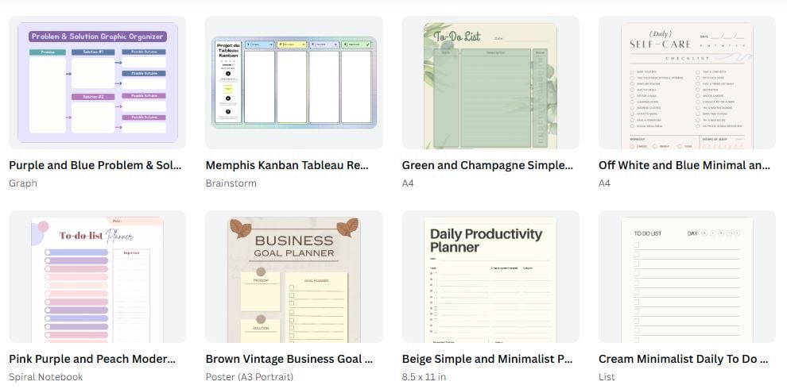Click the 'Beige Simple and Minimalist P...' title
This screenshot has width=787, height=389.
point(487,359)
